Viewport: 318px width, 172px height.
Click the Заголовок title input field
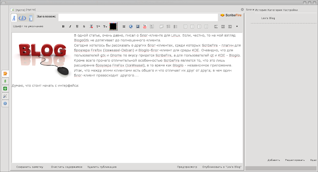point(138,17)
